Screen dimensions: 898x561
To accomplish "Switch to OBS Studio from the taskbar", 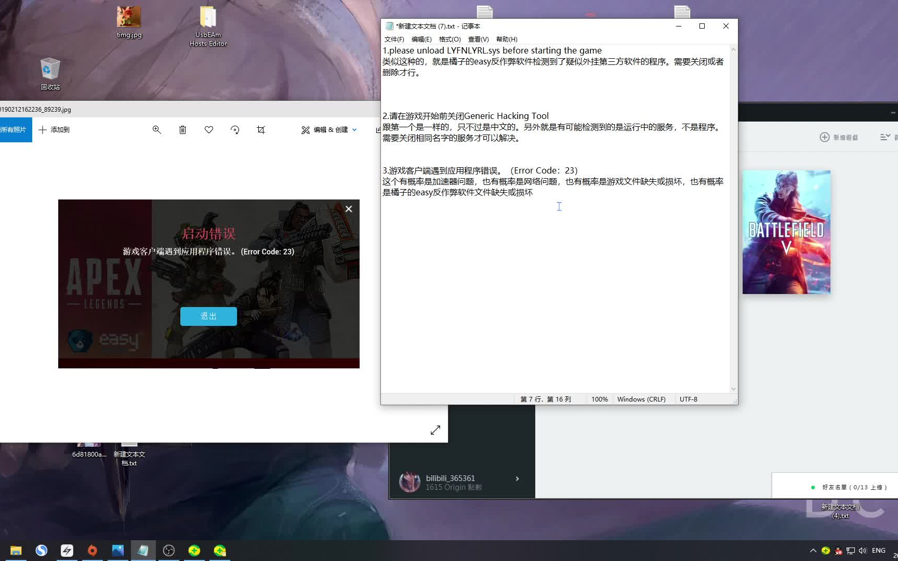I will 169,551.
